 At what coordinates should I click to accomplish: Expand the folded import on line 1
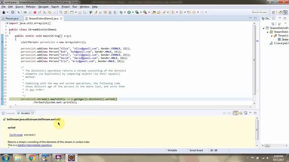coord(7,23)
